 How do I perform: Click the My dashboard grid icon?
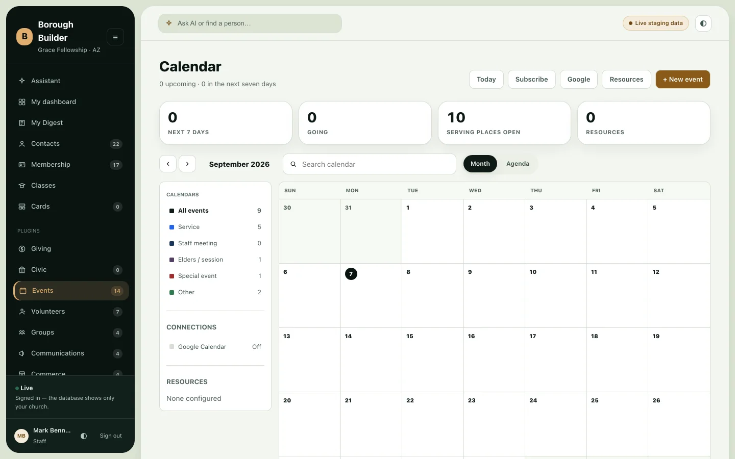coord(22,102)
